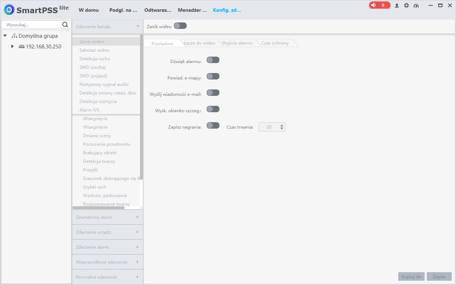The image size is (456, 285).
Task: Switch to the Łącze do wideo tab
Action: pyautogui.click(x=199, y=43)
